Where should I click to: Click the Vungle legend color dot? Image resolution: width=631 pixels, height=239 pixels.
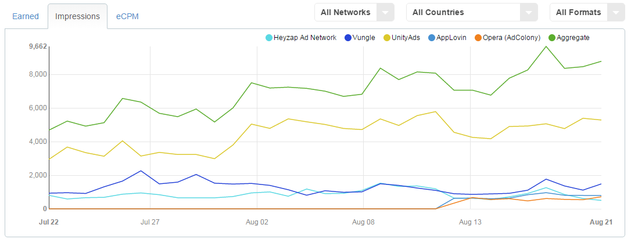(348, 38)
